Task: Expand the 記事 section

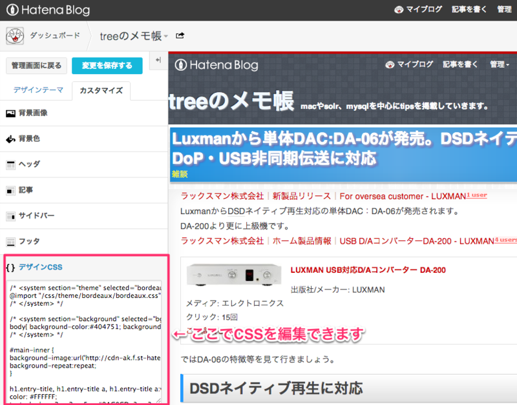Action: (x=84, y=190)
